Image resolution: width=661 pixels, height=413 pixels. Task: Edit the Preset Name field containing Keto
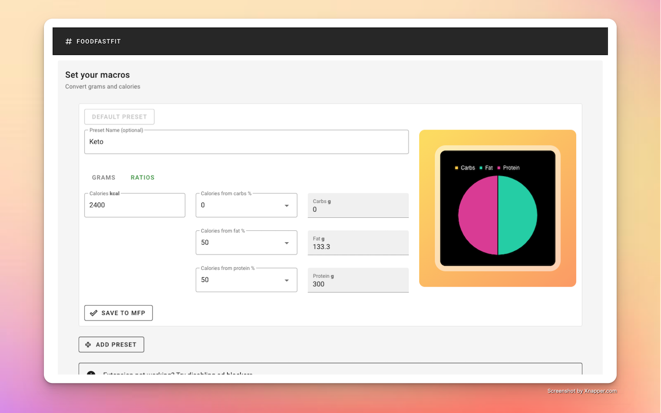pyautogui.click(x=246, y=141)
